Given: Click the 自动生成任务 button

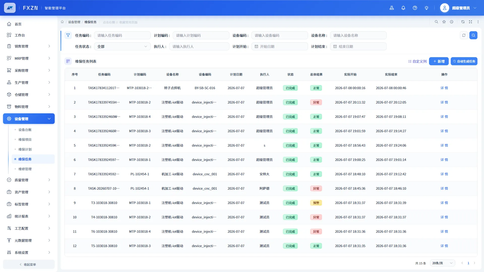Looking at the screenshot, I should (x=464, y=61).
